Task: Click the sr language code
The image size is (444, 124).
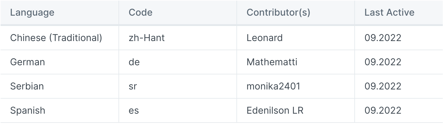Action: pyautogui.click(x=133, y=86)
